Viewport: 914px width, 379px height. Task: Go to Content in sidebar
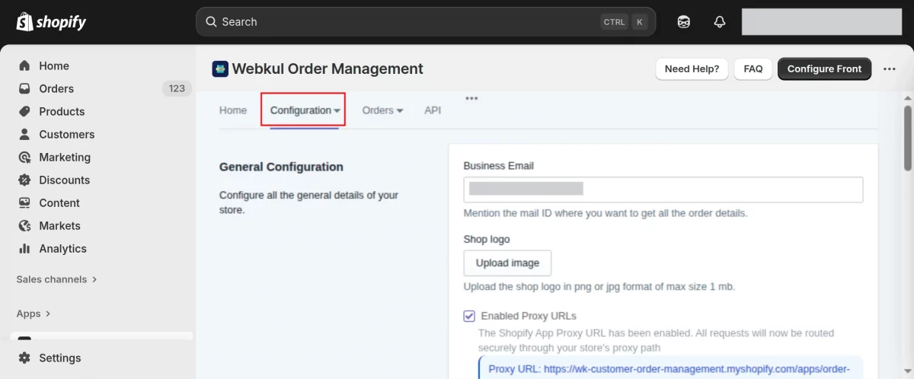pyautogui.click(x=59, y=203)
